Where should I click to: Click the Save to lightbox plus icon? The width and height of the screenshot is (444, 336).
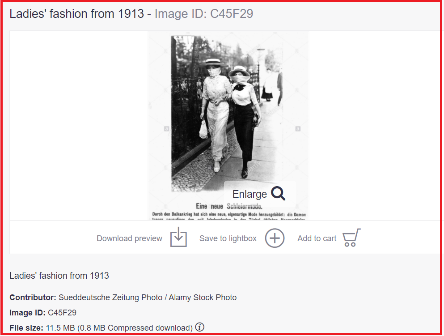[x=275, y=238]
